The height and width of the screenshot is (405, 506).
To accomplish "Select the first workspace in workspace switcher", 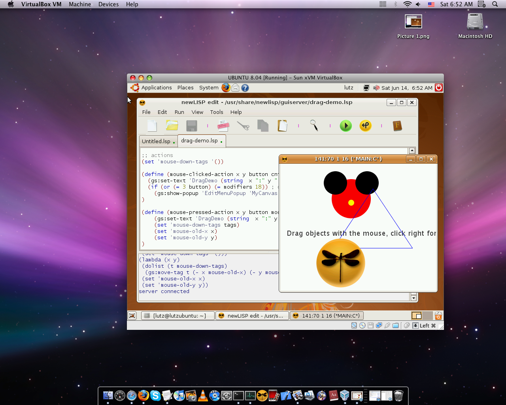I will coord(417,316).
